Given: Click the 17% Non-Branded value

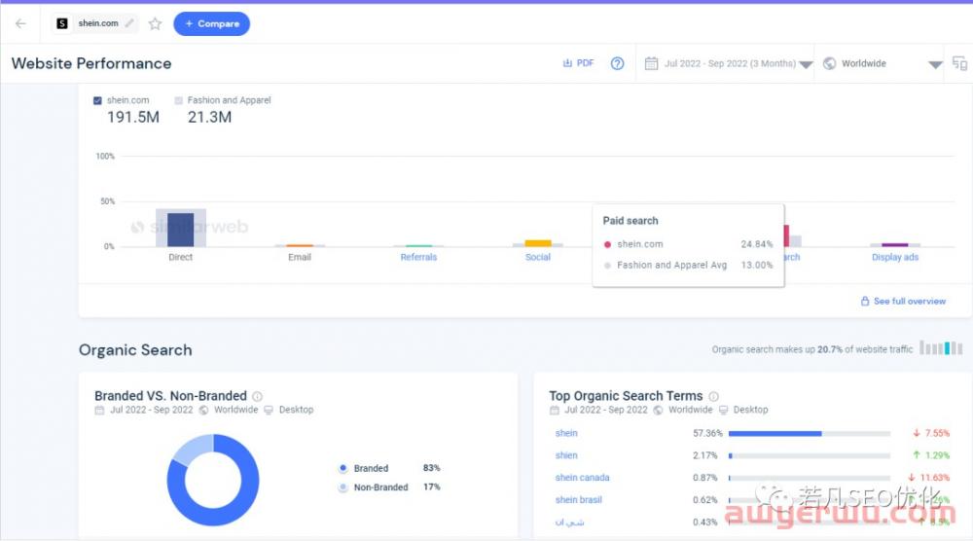Looking at the screenshot, I should tap(431, 487).
